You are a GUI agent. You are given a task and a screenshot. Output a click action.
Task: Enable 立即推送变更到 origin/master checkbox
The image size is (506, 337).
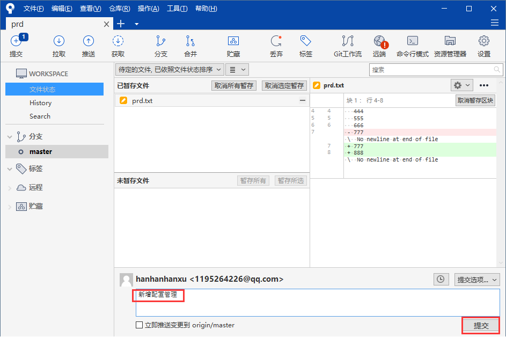point(140,325)
